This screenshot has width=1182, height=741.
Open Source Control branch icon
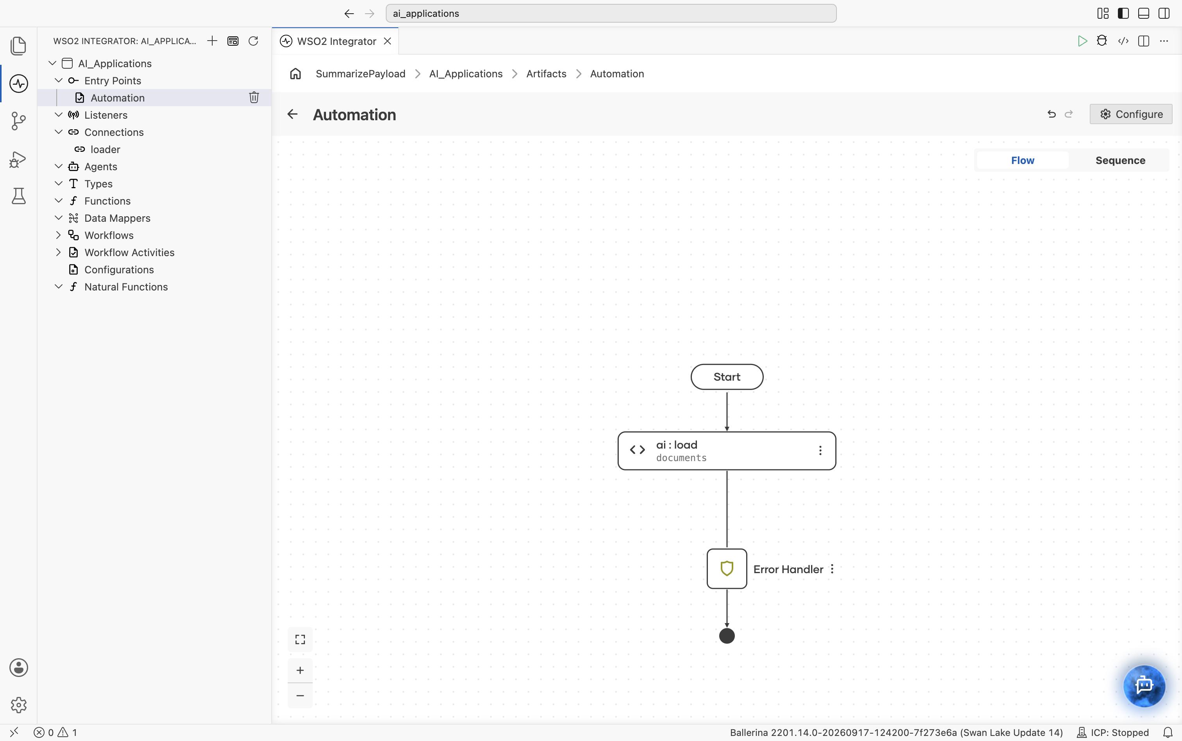pos(19,121)
